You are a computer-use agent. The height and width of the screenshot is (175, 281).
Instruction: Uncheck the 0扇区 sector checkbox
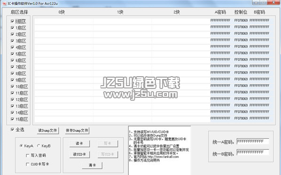pyautogui.click(x=12, y=21)
